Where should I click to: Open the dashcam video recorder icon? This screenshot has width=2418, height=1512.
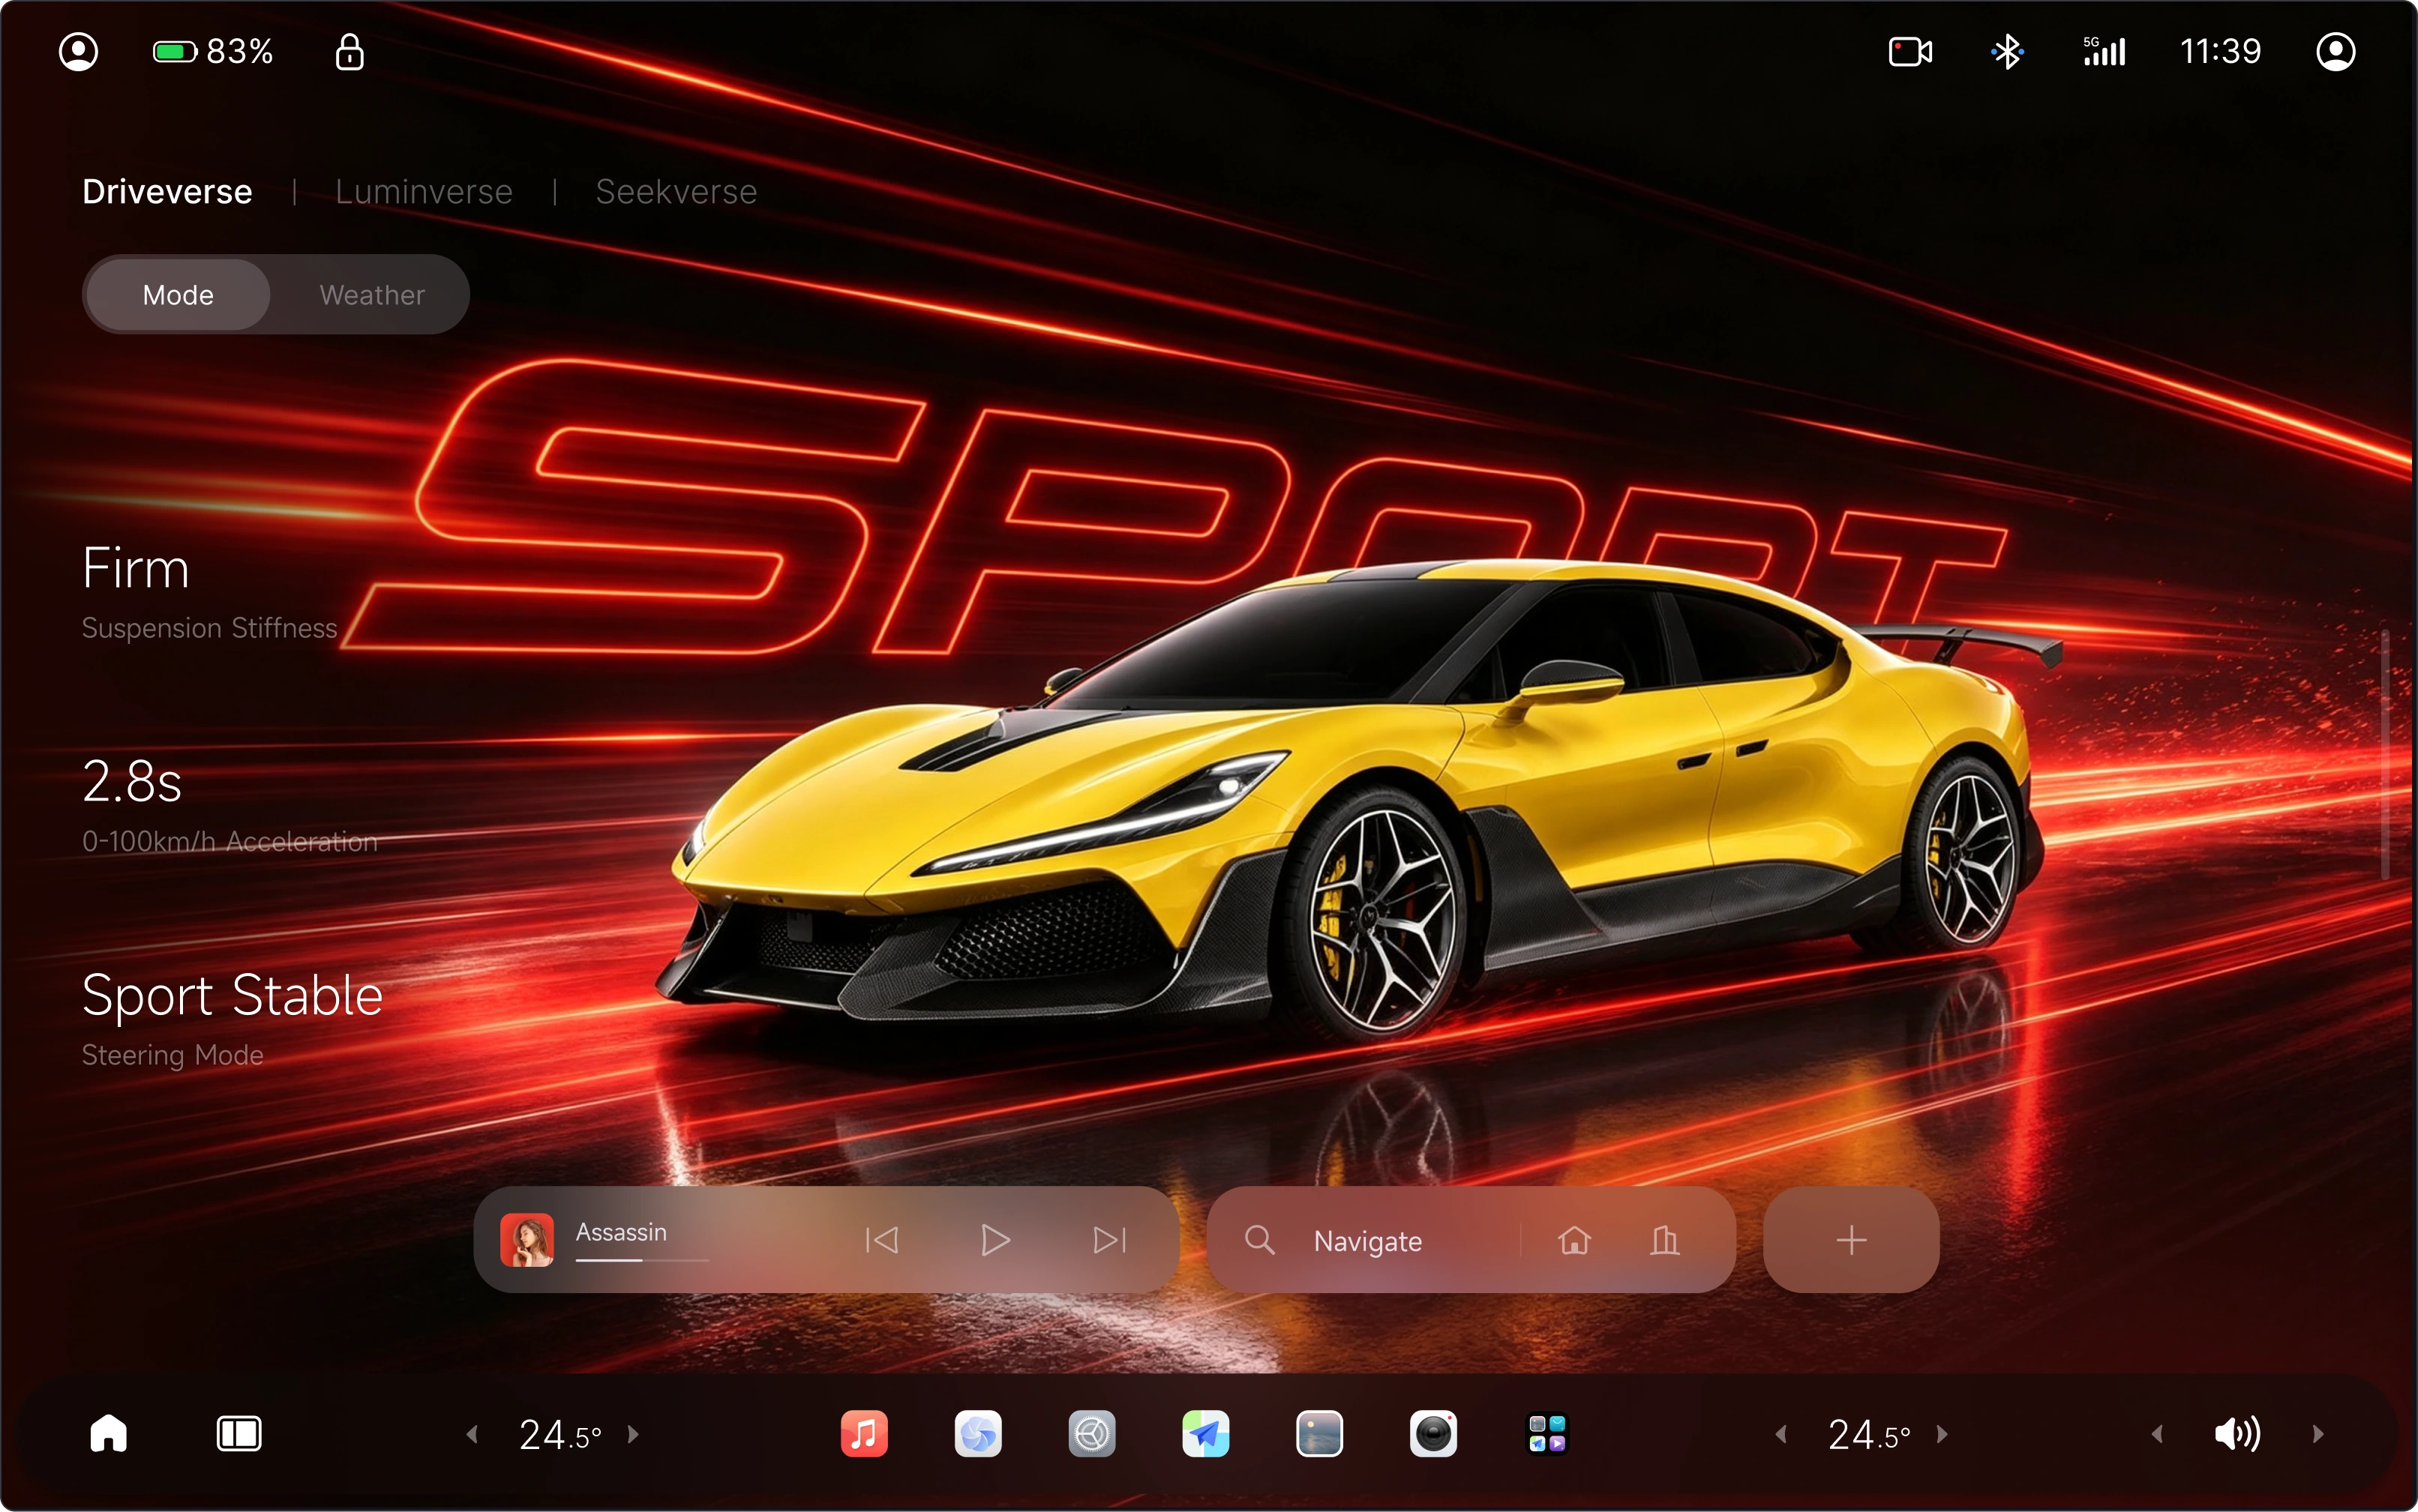click(1909, 51)
